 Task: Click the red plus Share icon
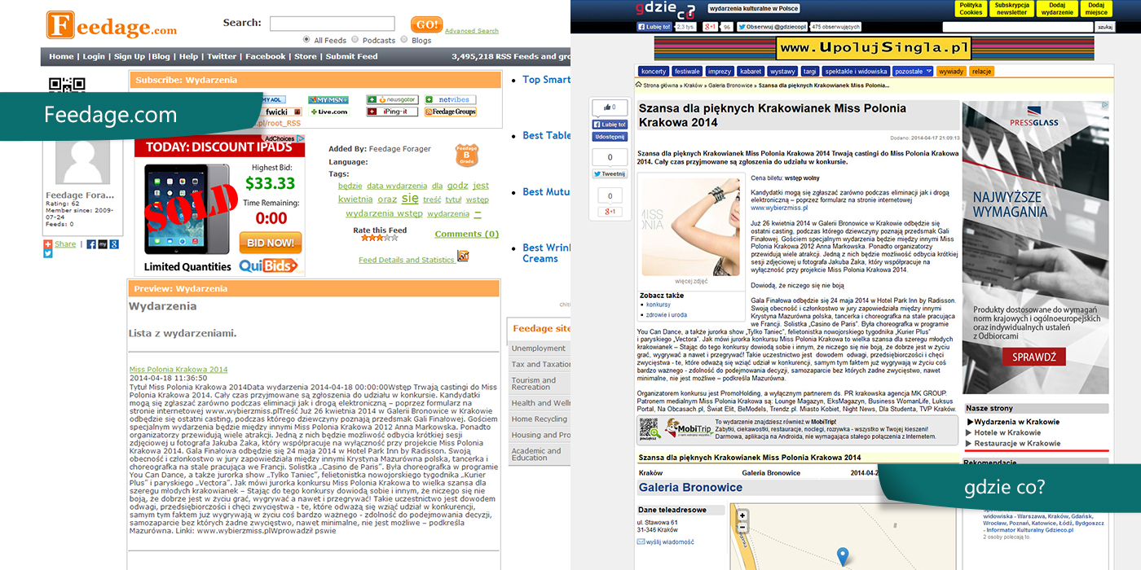click(x=48, y=244)
